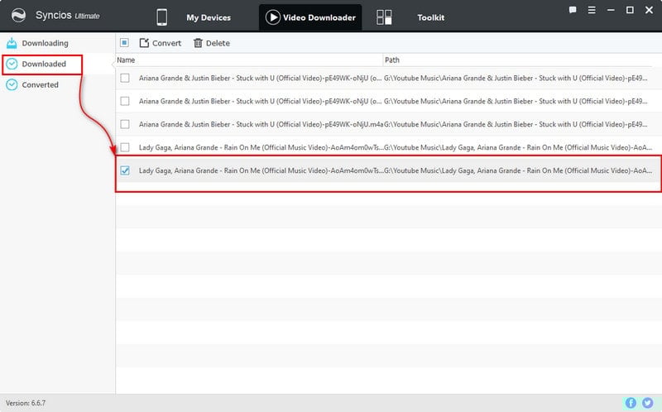Screen dimensions: 662x412
Task: Click the Downloading tray icon in sidebar
Action: (x=12, y=43)
